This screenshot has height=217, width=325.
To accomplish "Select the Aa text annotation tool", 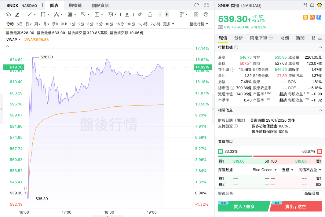I will pos(110,14).
